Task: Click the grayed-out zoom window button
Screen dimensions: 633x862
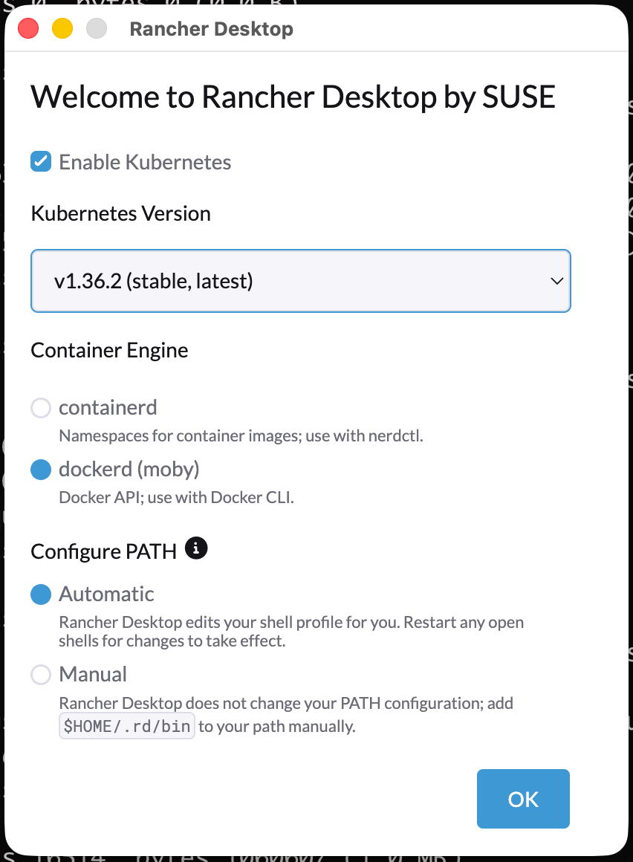Action: tap(97, 28)
